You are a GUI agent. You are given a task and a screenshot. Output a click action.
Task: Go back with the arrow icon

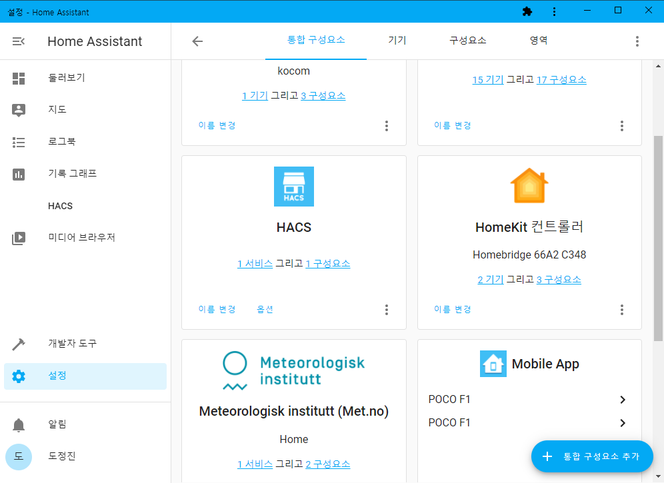coord(197,41)
